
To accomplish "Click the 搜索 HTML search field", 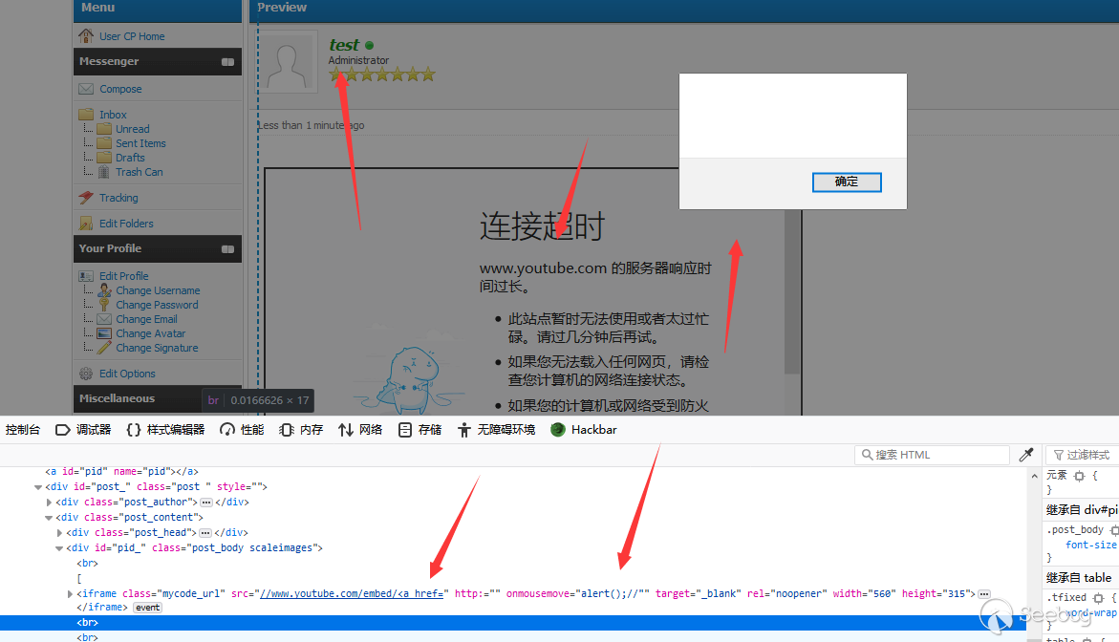I will point(932,455).
